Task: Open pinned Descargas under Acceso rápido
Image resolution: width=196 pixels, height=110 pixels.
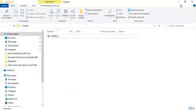Action: pyautogui.click(x=12, y=42)
